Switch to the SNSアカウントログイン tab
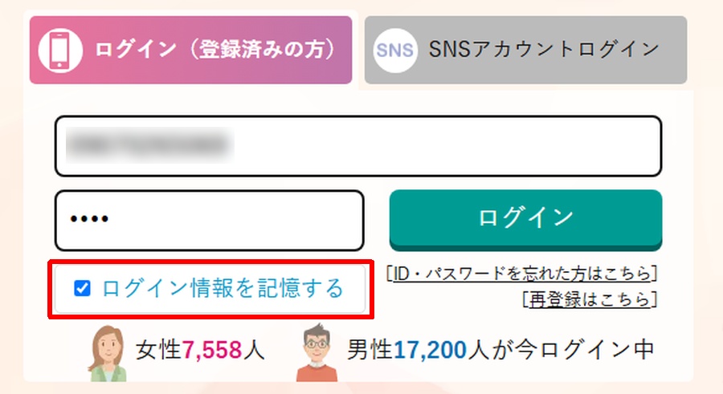The image size is (723, 394). click(x=544, y=50)
